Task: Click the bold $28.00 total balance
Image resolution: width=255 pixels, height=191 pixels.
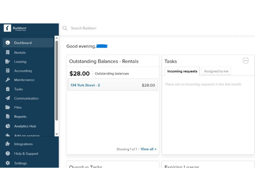Action: [79, 74]
